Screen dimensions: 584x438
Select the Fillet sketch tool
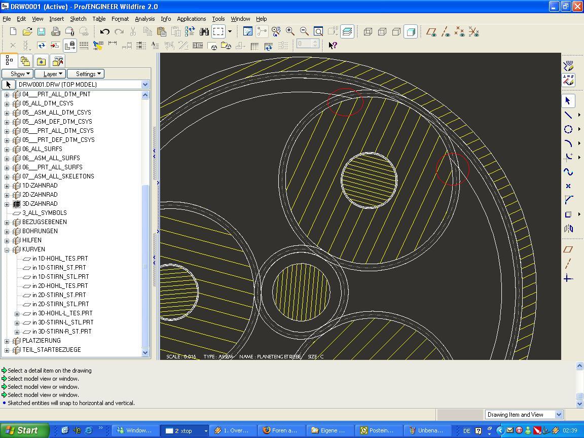point(568,158)
